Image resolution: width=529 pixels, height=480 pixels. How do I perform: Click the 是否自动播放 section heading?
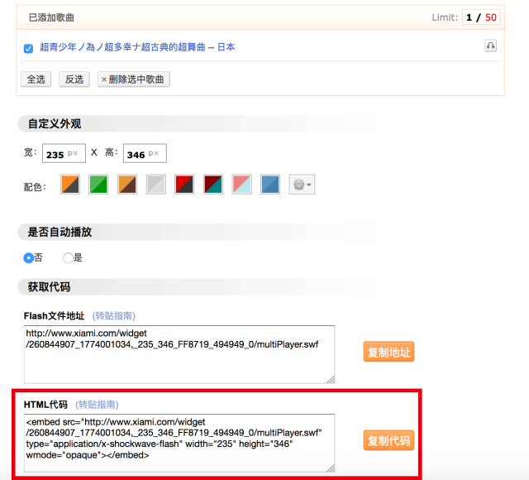60,232
